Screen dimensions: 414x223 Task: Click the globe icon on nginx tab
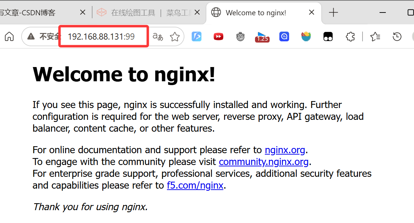coord(216,13)
